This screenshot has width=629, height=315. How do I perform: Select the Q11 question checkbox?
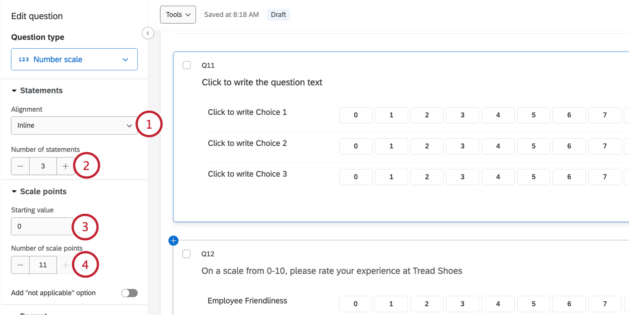(187, 65)
